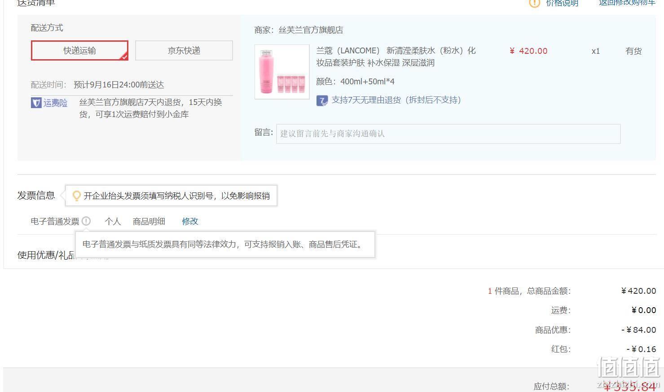
Task: Select the x1 quantity text
Action: (596, 51)
